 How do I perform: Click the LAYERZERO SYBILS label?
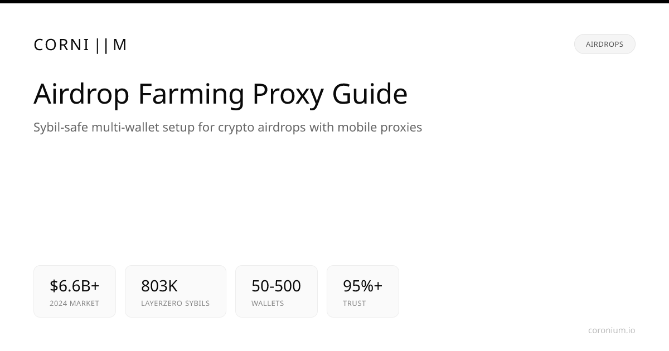point(175,304)
